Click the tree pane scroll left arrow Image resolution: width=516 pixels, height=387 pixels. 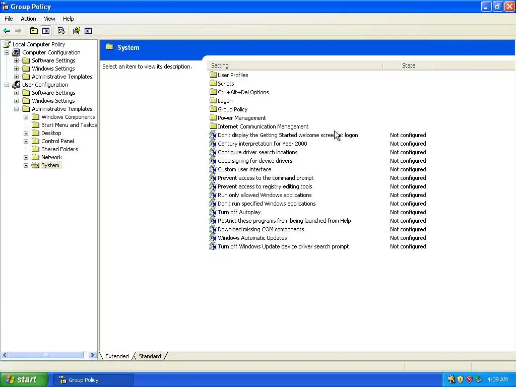point(5,355)
